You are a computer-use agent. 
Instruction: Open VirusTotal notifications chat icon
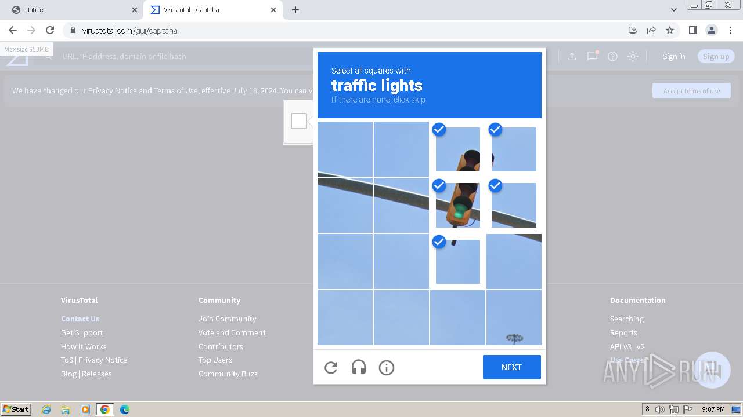click(x=592, y=56)
